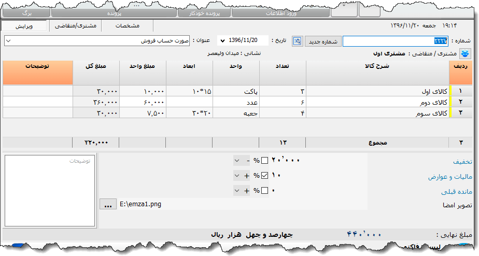Open the customer selection icon
Viewport: 479px width, 256px height.
pos(465,54)
